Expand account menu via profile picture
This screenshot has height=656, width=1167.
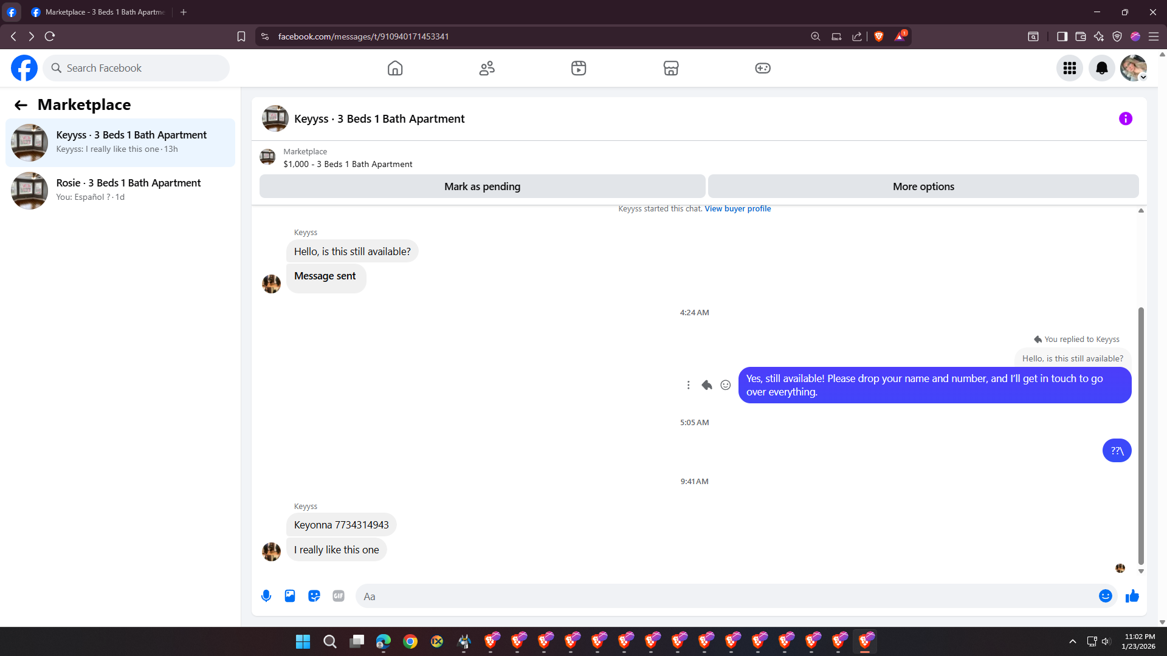[x=1133, y=68]
